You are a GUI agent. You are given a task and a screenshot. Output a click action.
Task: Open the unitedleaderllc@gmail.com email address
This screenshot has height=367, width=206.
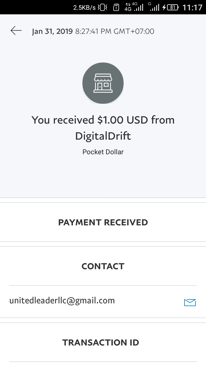tap(62, 300)
